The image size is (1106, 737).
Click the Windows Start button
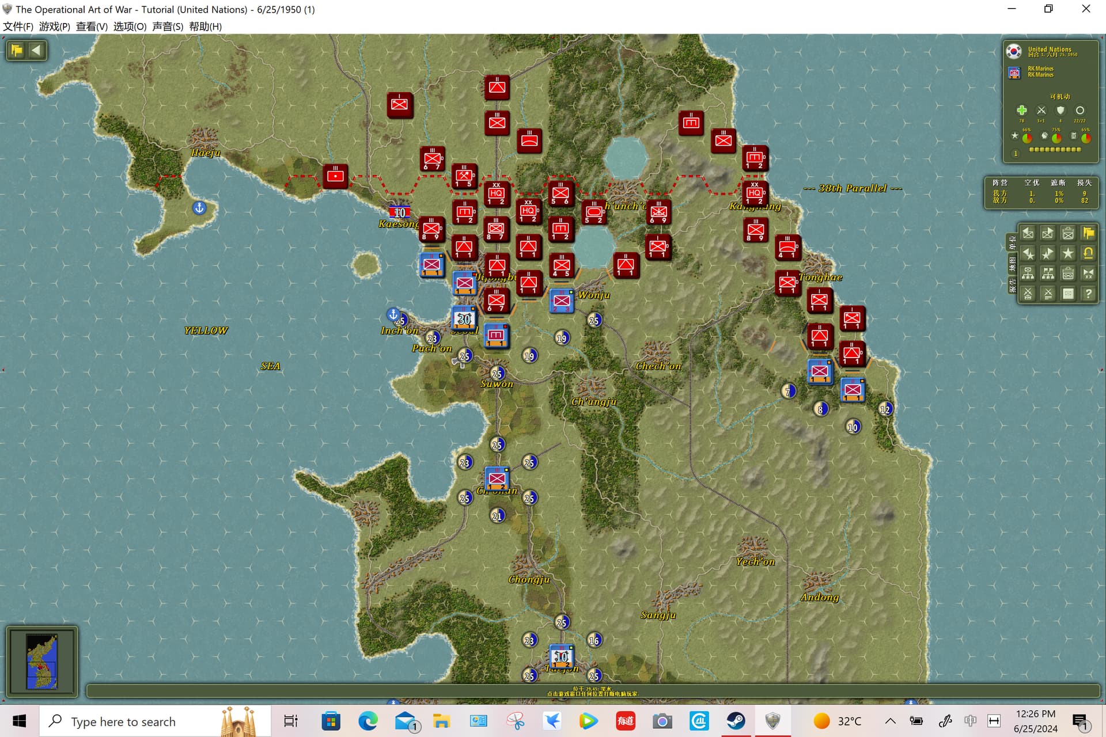(19, 721)
